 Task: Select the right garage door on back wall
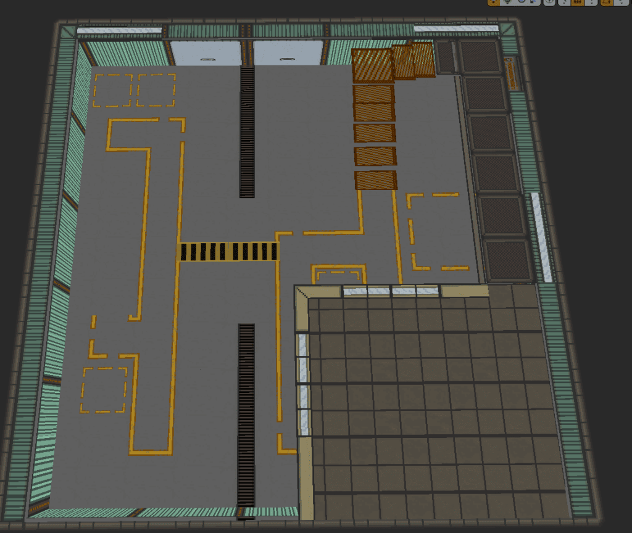coord(286,53)
